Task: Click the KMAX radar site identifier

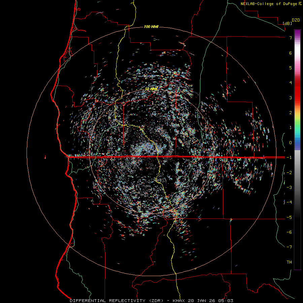Action: (178, 301)
